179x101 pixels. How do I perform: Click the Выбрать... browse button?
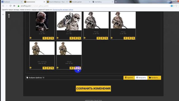coord(154,78)
